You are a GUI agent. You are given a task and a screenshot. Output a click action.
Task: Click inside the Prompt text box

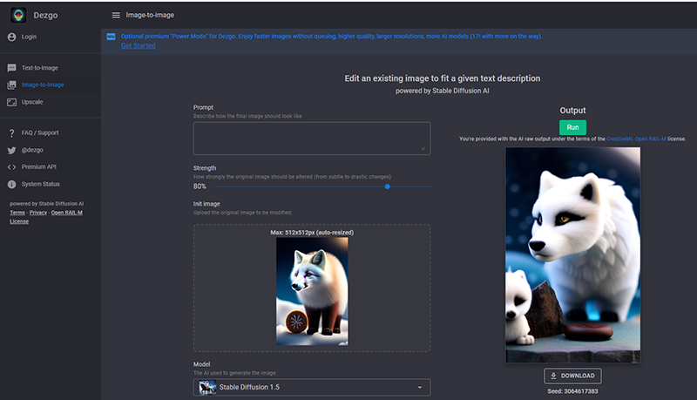pos(312,139)
